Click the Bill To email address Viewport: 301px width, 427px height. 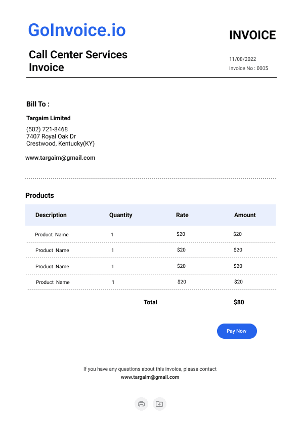(x=60, y=158)
